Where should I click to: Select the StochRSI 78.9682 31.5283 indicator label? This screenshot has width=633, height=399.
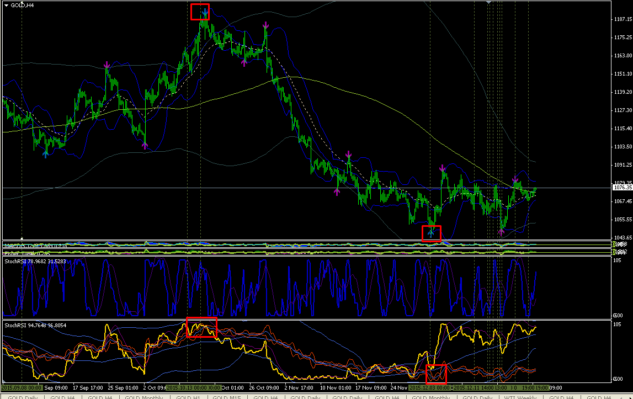pos(35,261)
